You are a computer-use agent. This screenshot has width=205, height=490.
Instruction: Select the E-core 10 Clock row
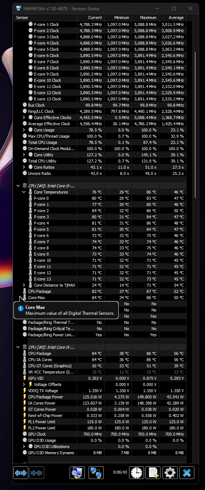pos(100,80)
